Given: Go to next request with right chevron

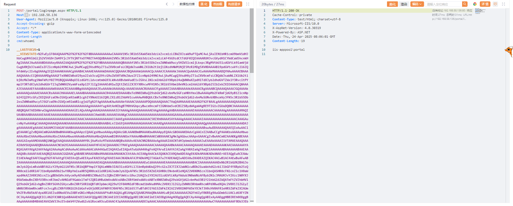Looking at the screenshot, I should click(173, 4).
